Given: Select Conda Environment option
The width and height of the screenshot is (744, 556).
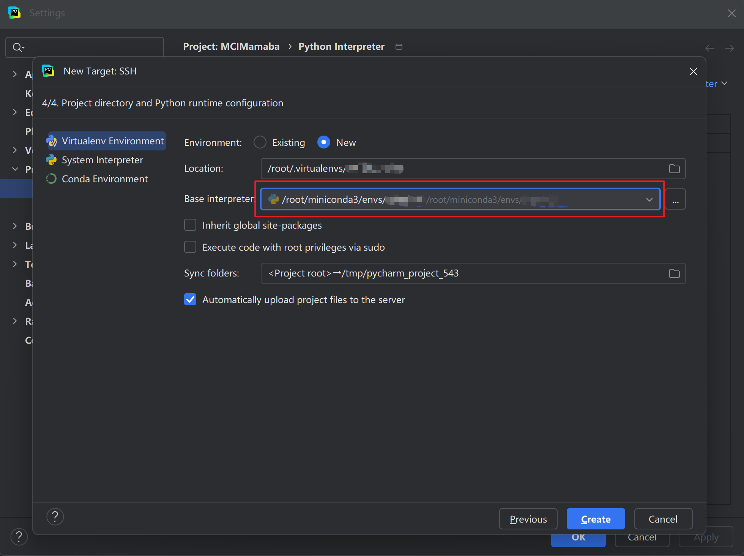Looking at the screenshot, I should point(97,179).
